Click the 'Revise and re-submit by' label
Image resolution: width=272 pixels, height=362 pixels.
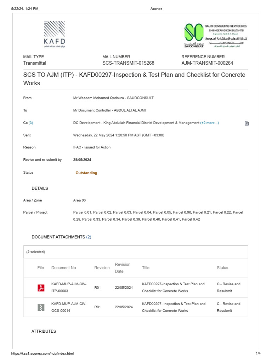[42, 160]
